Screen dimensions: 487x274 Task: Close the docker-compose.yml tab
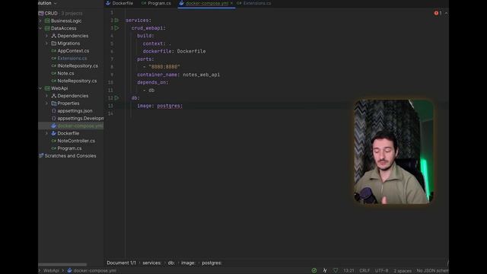click(x=231, y=3)
